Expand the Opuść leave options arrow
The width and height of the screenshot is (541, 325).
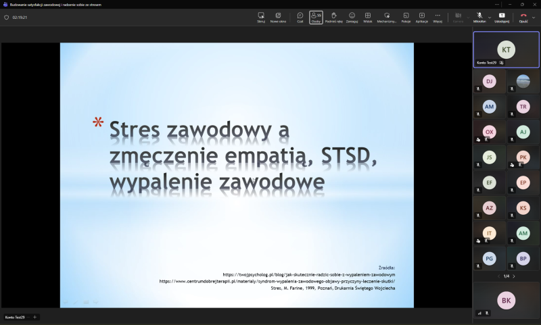(x=534, y=17)
